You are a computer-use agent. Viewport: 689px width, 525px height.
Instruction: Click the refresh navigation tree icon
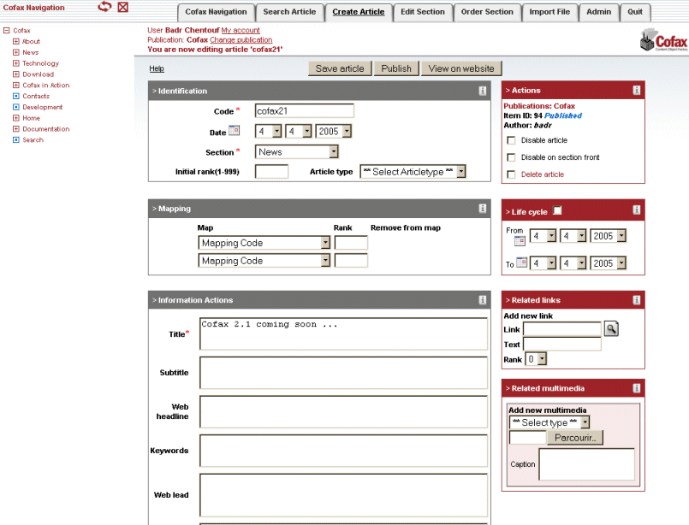click(104, 7)
